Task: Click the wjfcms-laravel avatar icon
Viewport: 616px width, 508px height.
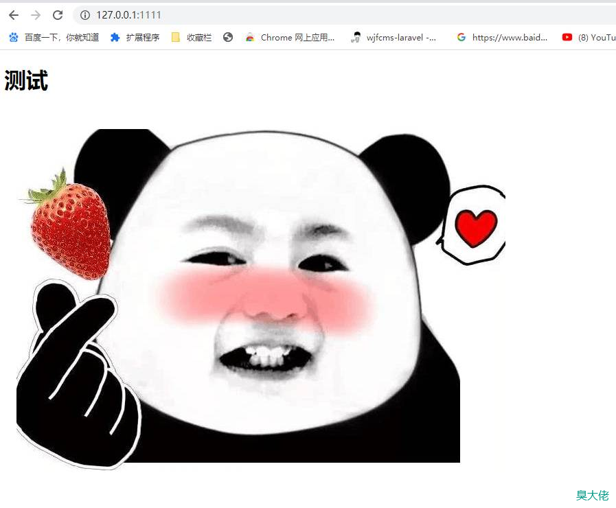Action: pyautogui.click(x=356, y=37)
